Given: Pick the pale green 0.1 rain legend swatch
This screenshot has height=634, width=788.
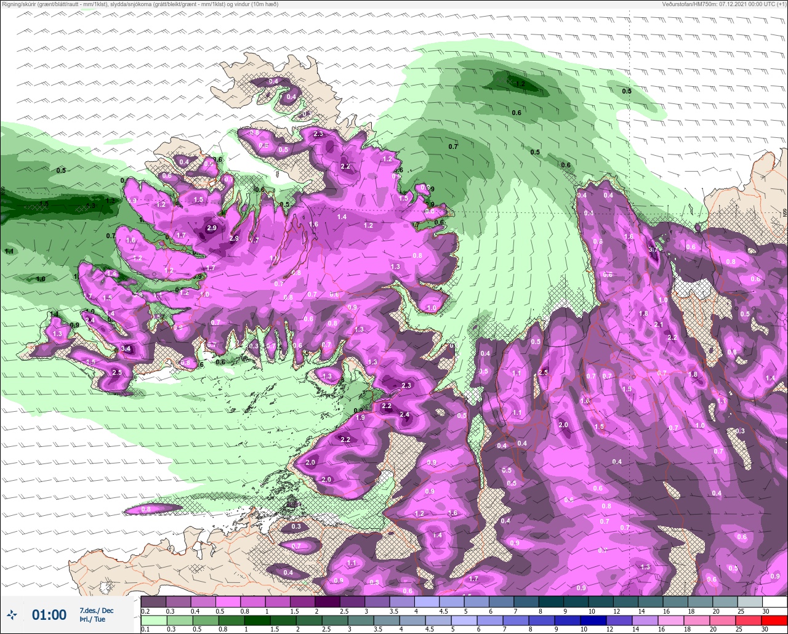Looking at the screenshot, I should (153, 620).
